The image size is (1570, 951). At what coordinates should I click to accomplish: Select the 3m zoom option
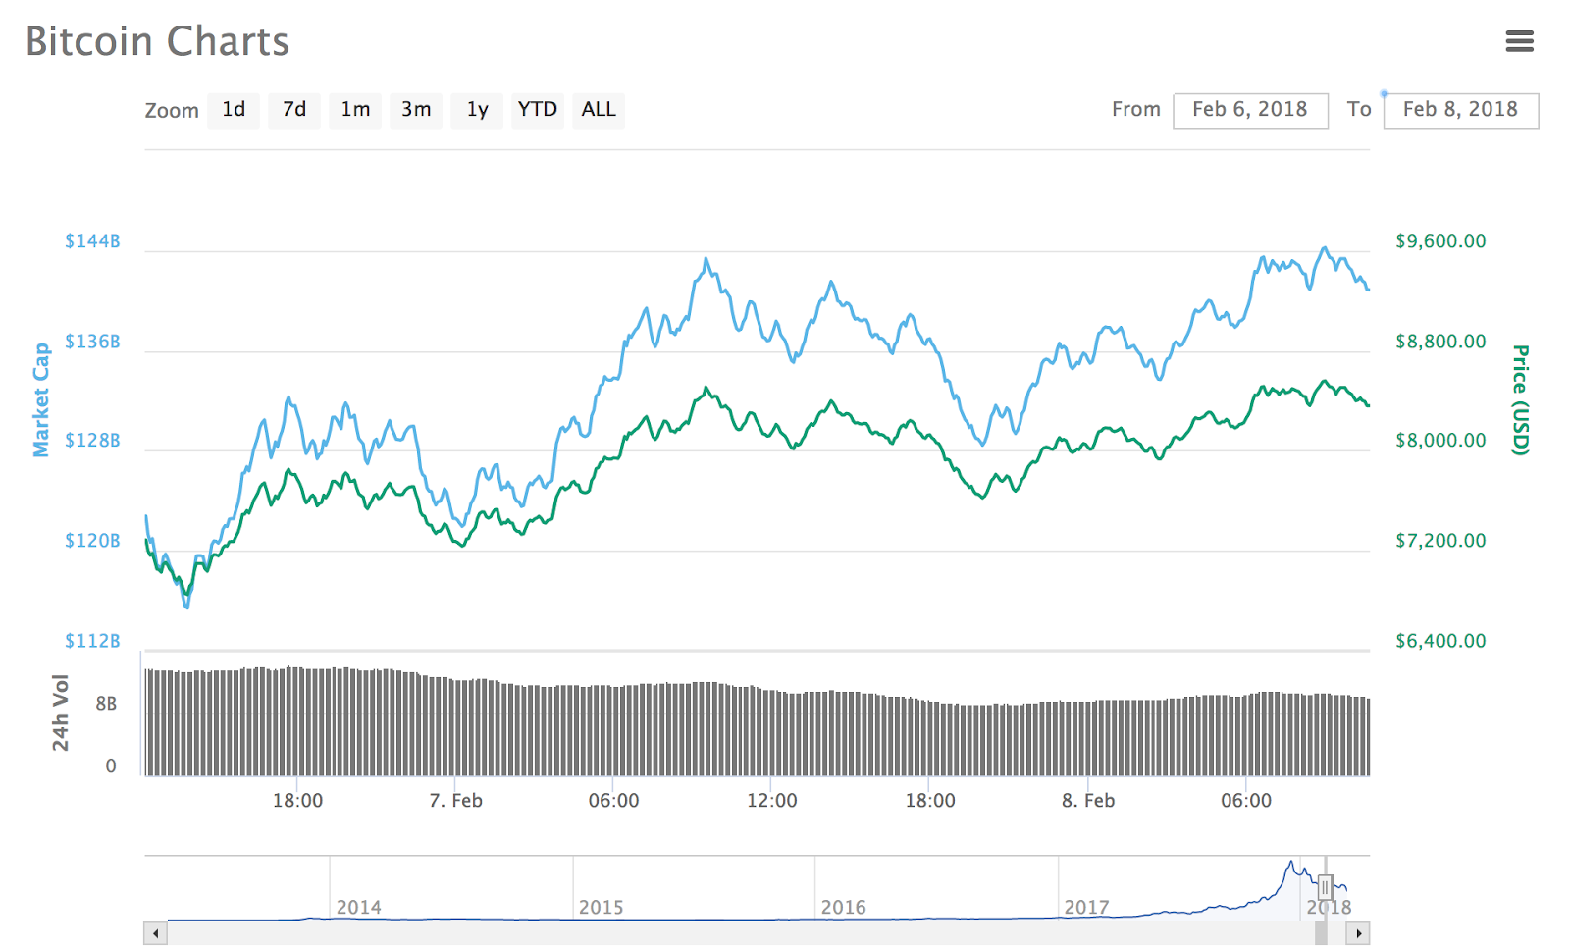[x=416, y=110]
